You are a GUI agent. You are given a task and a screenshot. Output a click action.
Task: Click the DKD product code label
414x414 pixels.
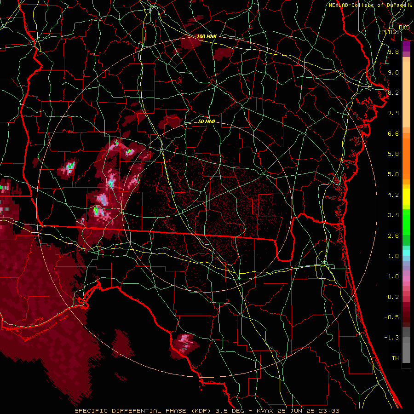tap(404, 28)
